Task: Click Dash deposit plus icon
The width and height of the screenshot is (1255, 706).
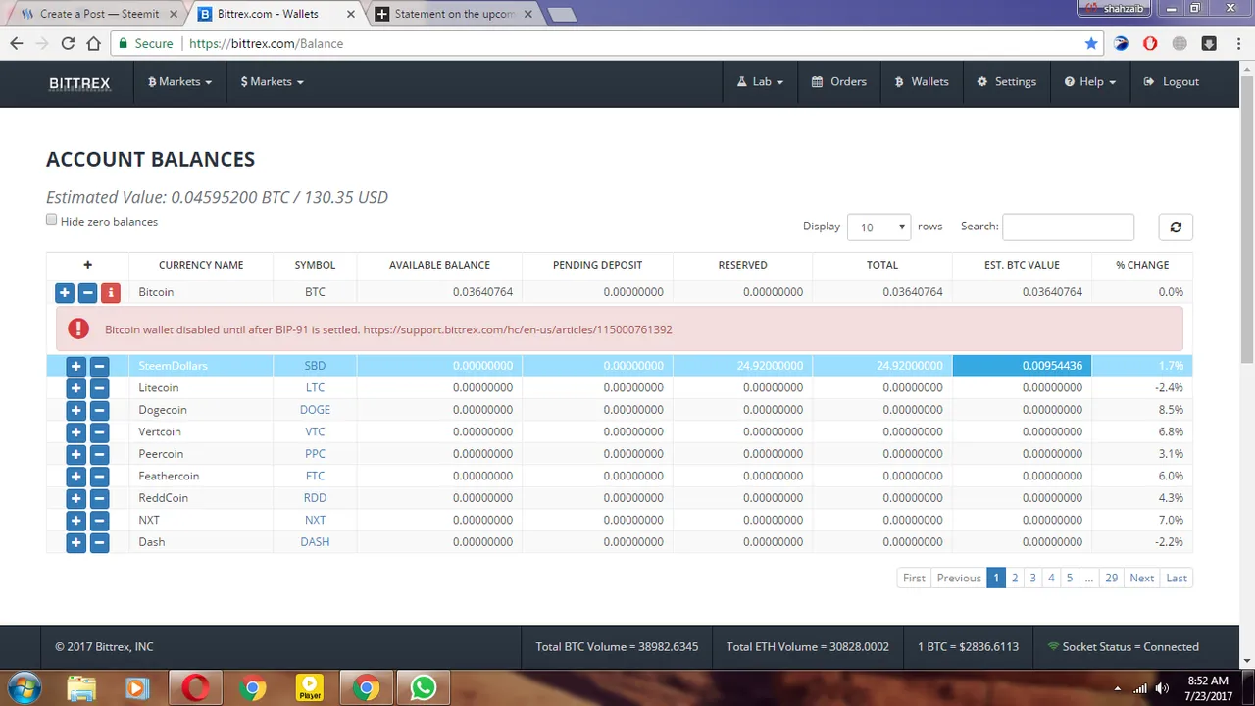Action: [75, 542]
